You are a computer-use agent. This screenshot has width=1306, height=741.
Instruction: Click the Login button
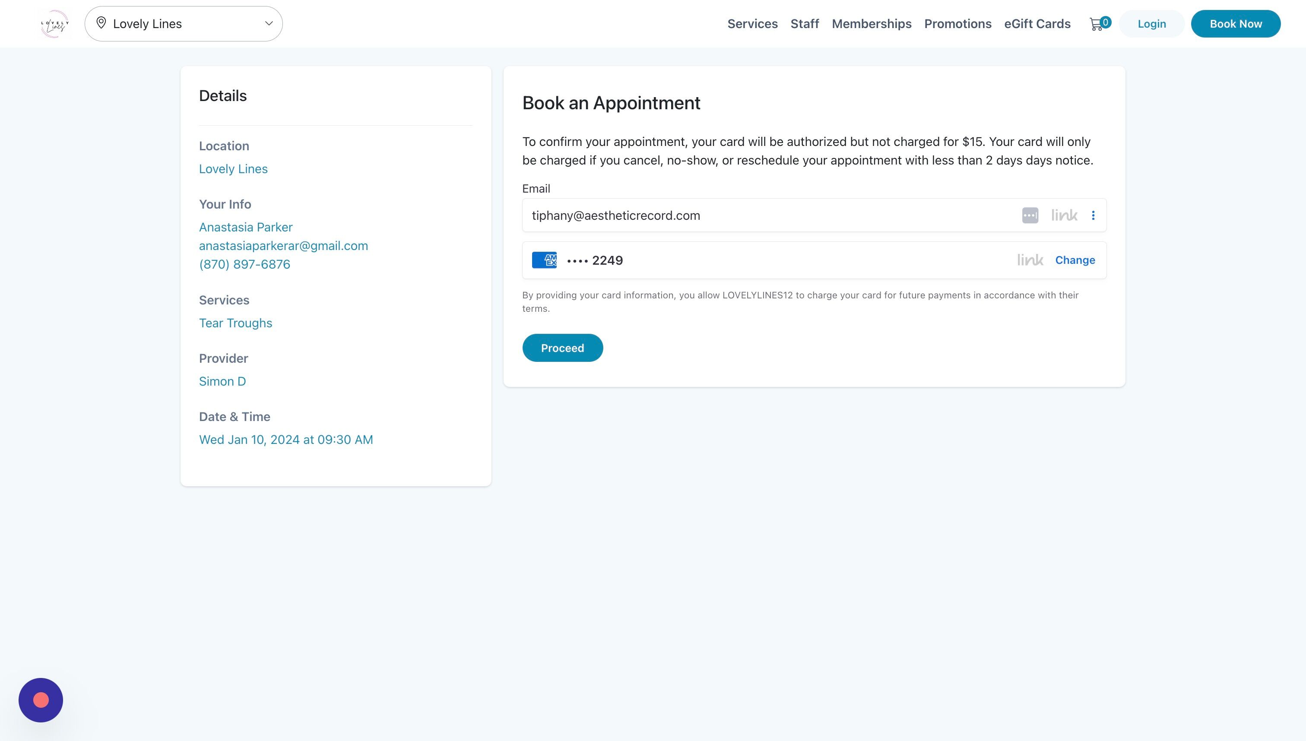click(x=1151, y=24)
